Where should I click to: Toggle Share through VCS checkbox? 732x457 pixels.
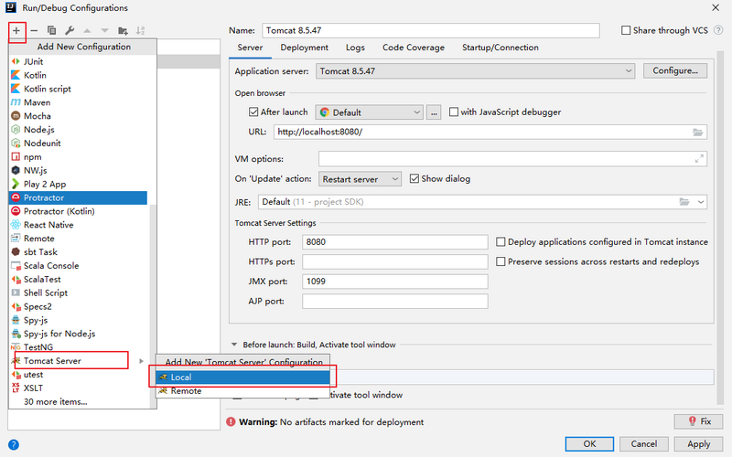pyautogui.click(x=626, y=30)
